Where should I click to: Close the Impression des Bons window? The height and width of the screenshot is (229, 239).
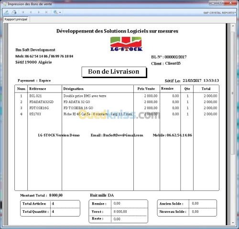pos(230,3)
